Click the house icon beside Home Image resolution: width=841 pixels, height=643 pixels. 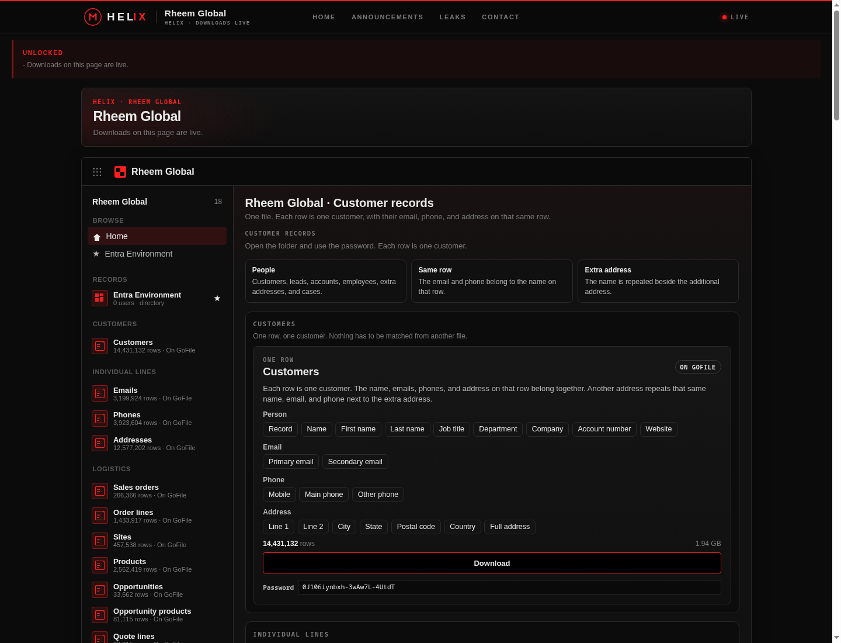pyautogui.click(x=97, y=237)
